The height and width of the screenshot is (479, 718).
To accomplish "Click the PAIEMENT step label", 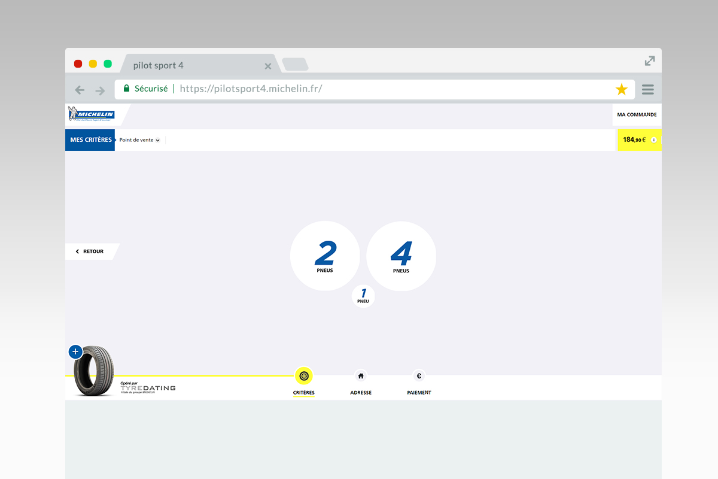I will tap(419, 393).
